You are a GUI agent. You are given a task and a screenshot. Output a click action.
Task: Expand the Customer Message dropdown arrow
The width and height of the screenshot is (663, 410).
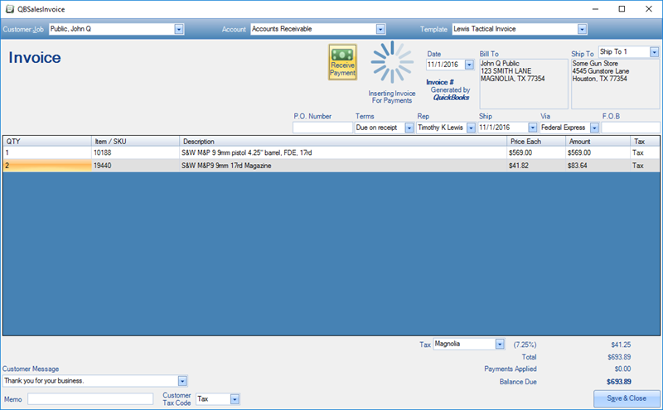(x=182, y=381)
